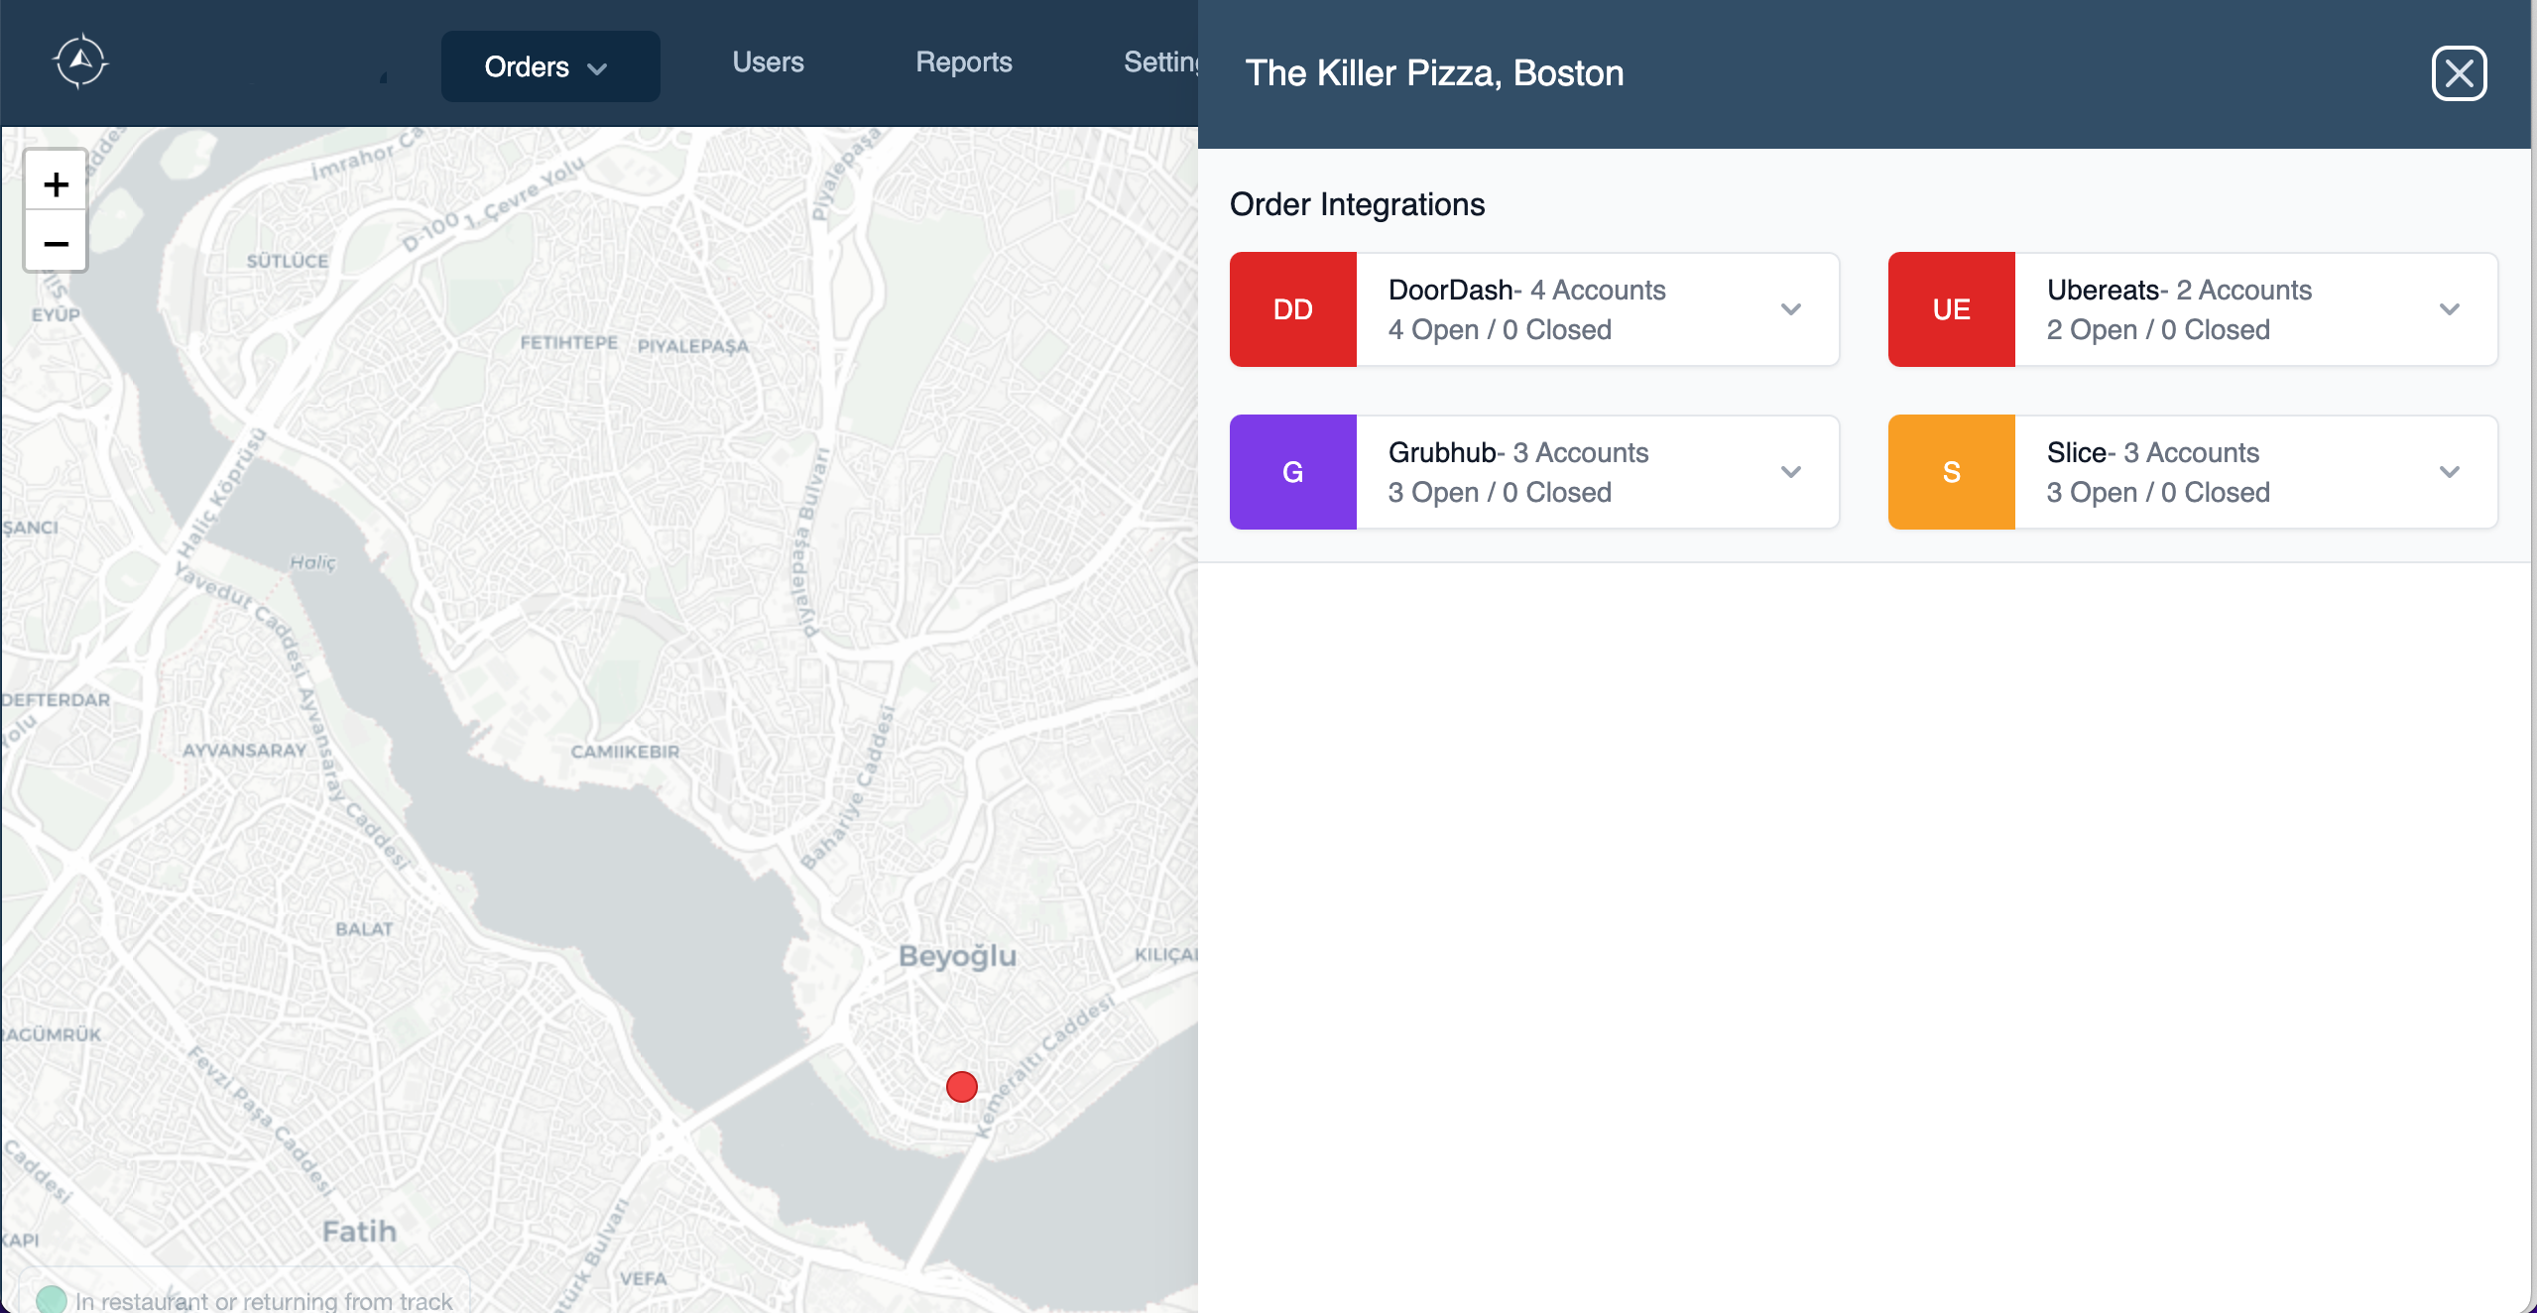Go to the Users tab

pos(768,61)
